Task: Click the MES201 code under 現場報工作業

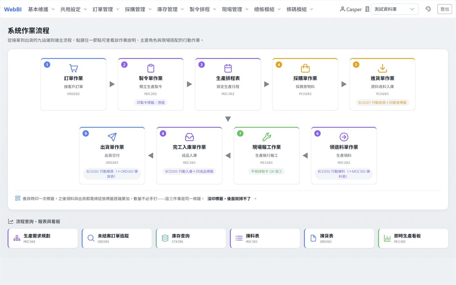Action: click(266, 163)
